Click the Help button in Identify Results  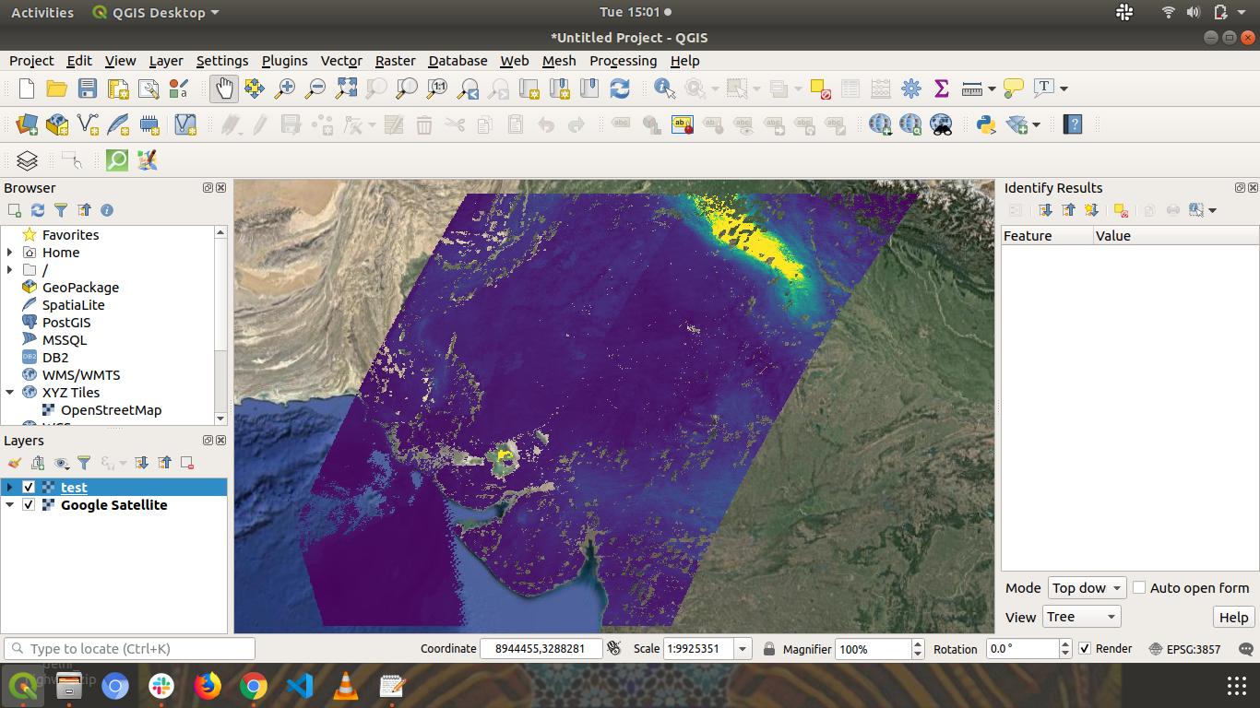pos(1233,618)
